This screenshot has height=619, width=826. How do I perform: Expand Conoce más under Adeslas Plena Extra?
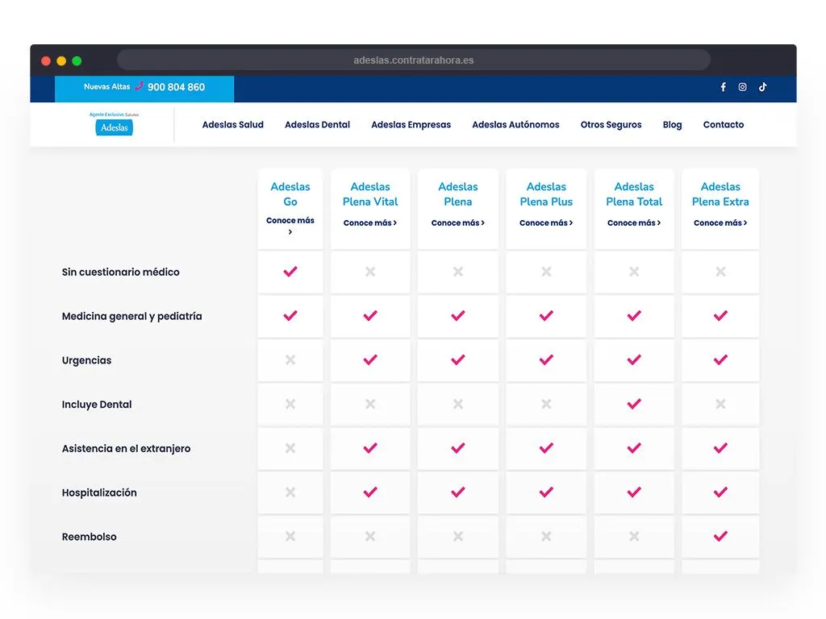point(720,223)
